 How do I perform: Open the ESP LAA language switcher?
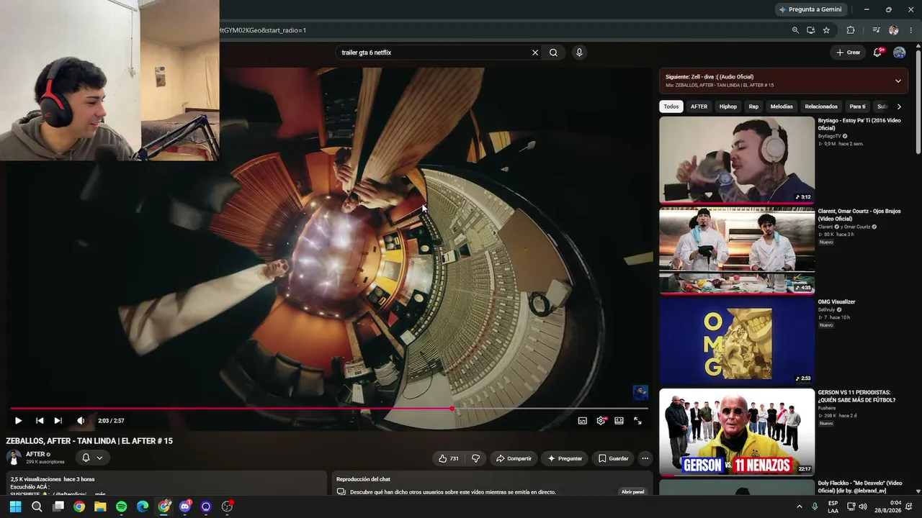[833, 506]
